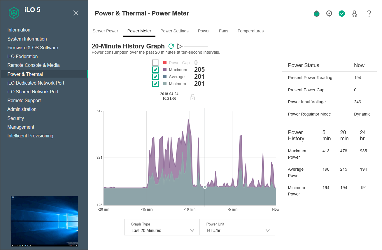Click the purple Maximum legend swatch
Viewport: 382px width, 250px height.
165,70
